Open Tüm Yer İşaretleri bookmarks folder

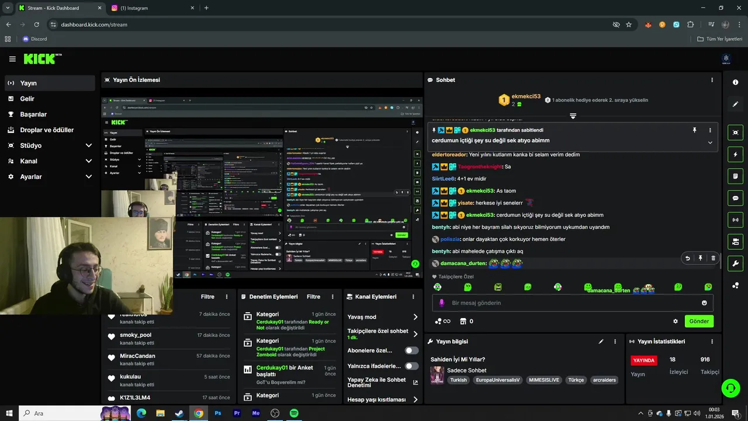[720, 39]
